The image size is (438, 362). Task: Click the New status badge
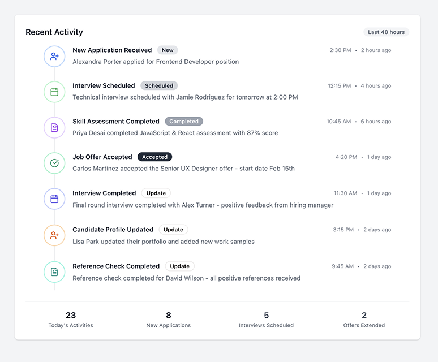[168, 50]
